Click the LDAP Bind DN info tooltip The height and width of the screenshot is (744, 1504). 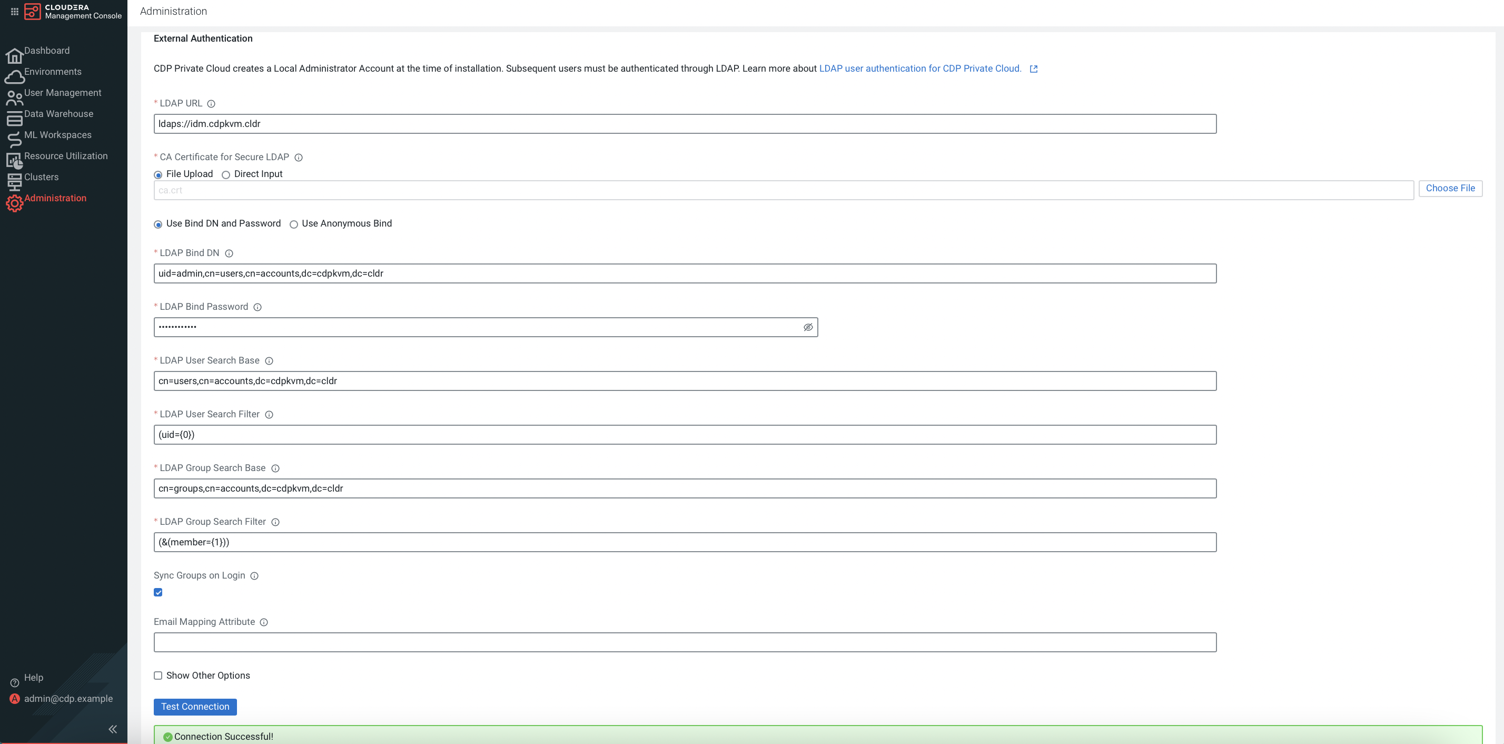coord(229,253)
